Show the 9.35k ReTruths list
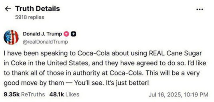The height and width of the screenshot is (102, 214). [24, 94]
